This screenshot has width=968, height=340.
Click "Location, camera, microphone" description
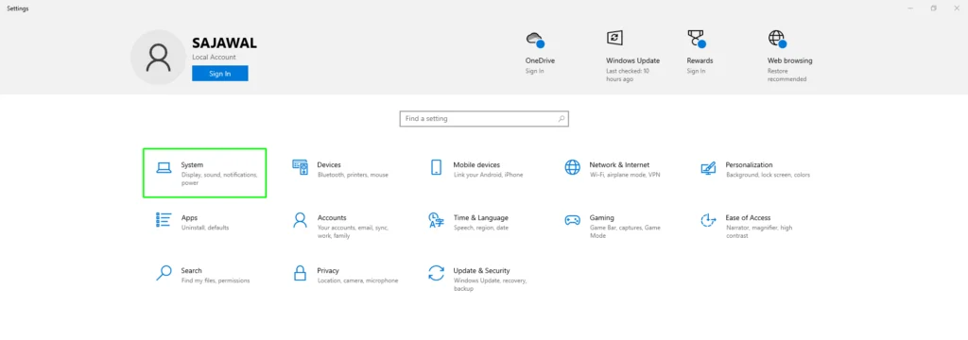pyautogui.click(x=357, y=280)
